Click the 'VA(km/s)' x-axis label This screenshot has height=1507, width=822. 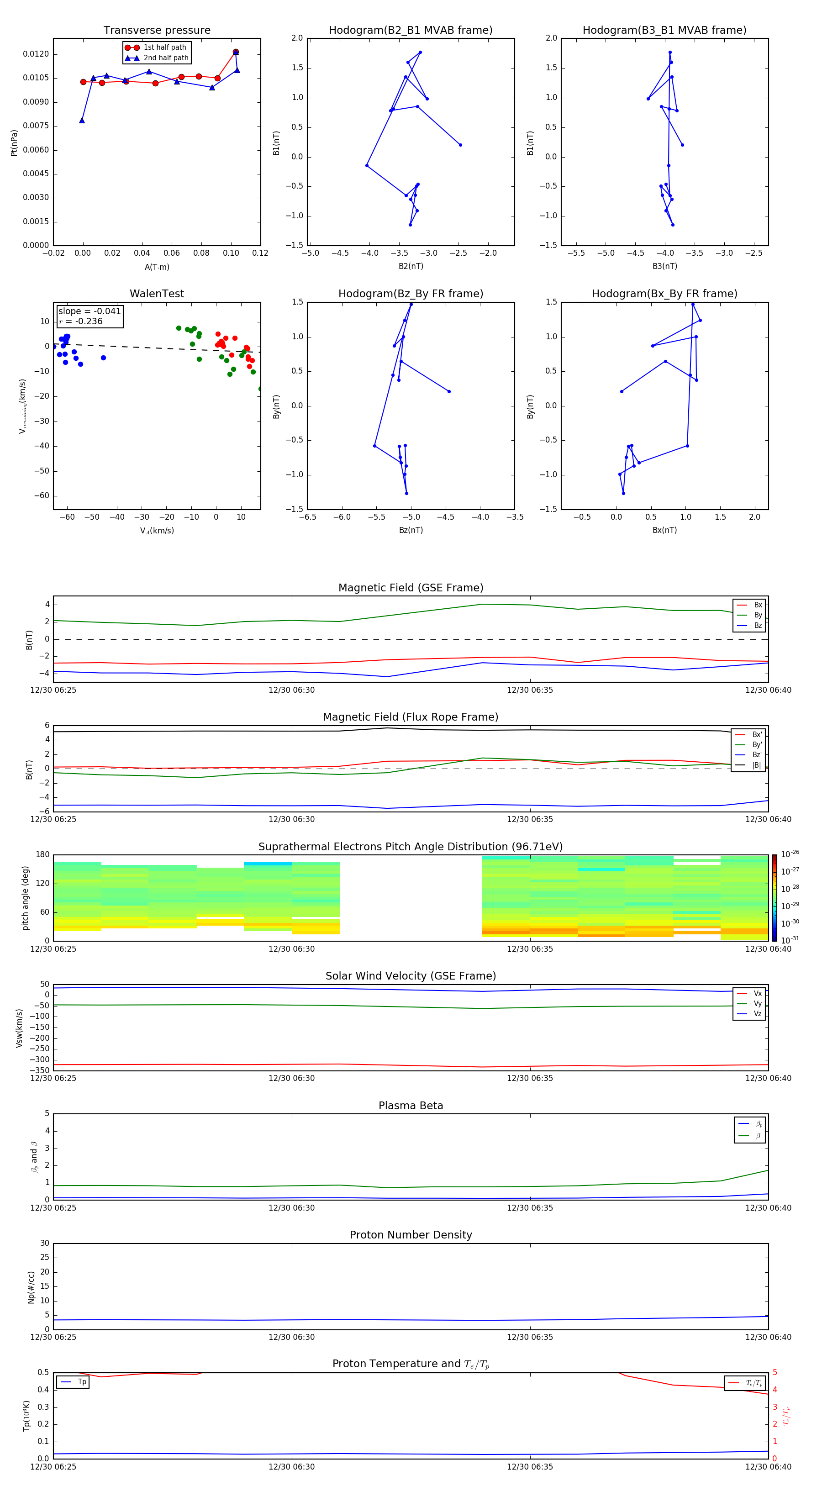[x=157, y=531]
